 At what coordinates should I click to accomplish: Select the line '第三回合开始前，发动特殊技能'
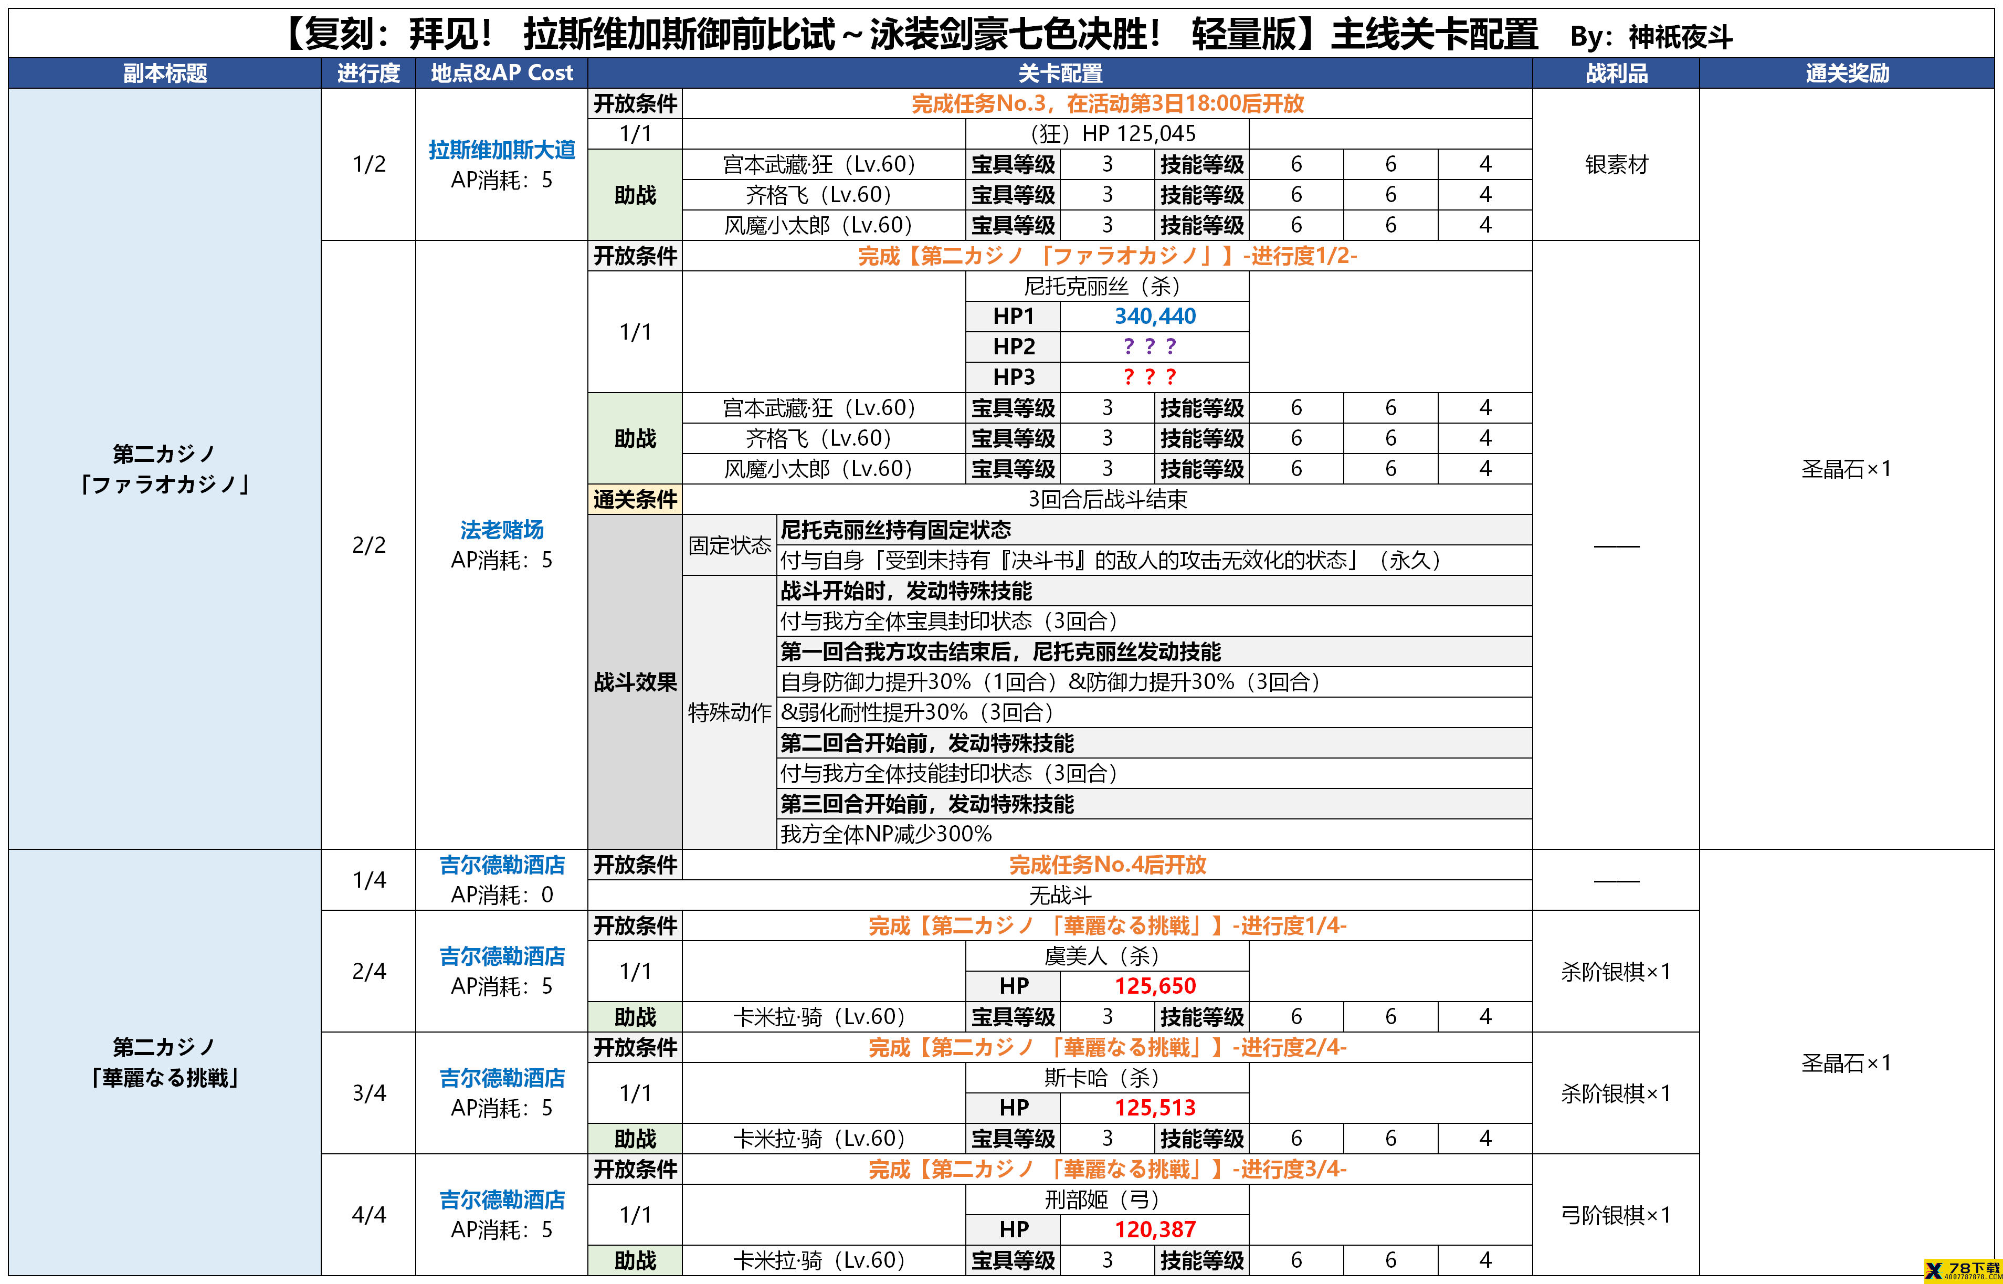click(927, 804)
